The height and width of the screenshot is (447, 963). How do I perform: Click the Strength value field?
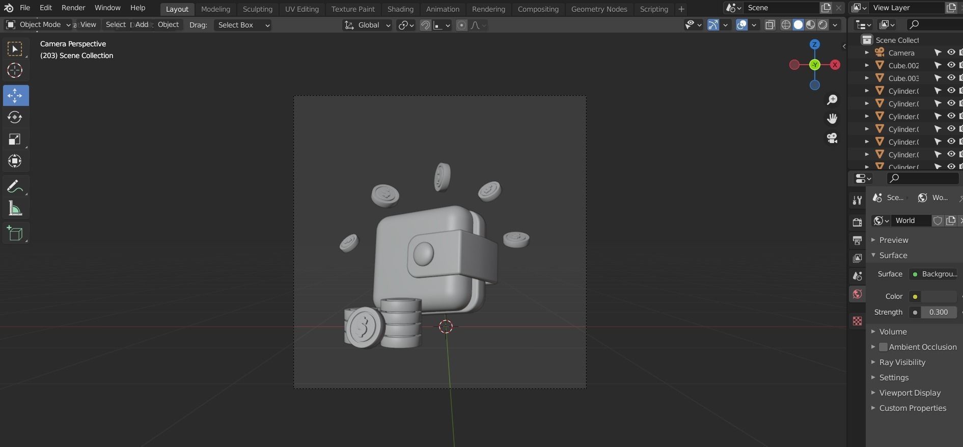pyautogui.click(x=939, y=312)
